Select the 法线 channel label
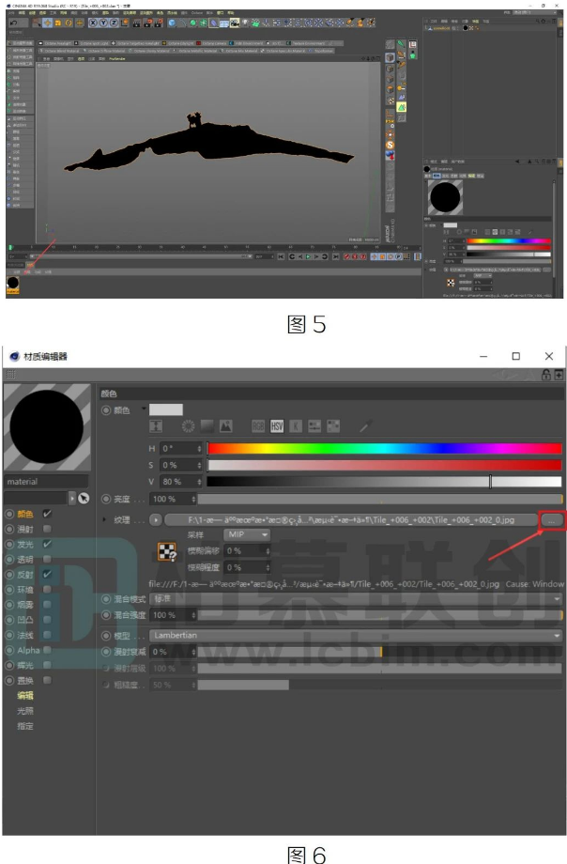Viewport: 567px width, 864px height. [x=25, y=635]
